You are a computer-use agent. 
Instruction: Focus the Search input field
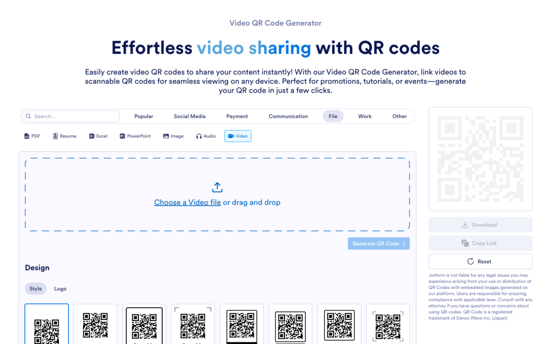pyautogui.click(x=70, y=116)
